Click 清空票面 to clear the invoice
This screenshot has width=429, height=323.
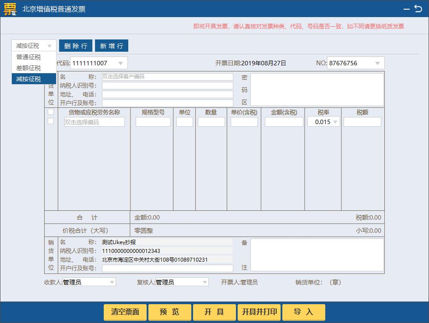tap(124, 312)
